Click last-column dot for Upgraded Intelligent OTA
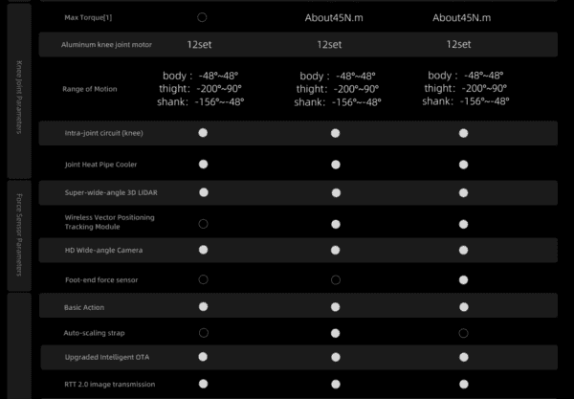Image resolution: width=574 pixels, height=399 pixels. pos(463,357)
